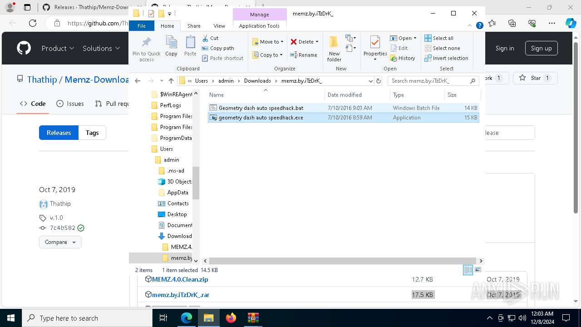Viewport: 581px width, 327px height.
Task: Expand the Product menu on GitHub
Action: (x=58, y=48)
